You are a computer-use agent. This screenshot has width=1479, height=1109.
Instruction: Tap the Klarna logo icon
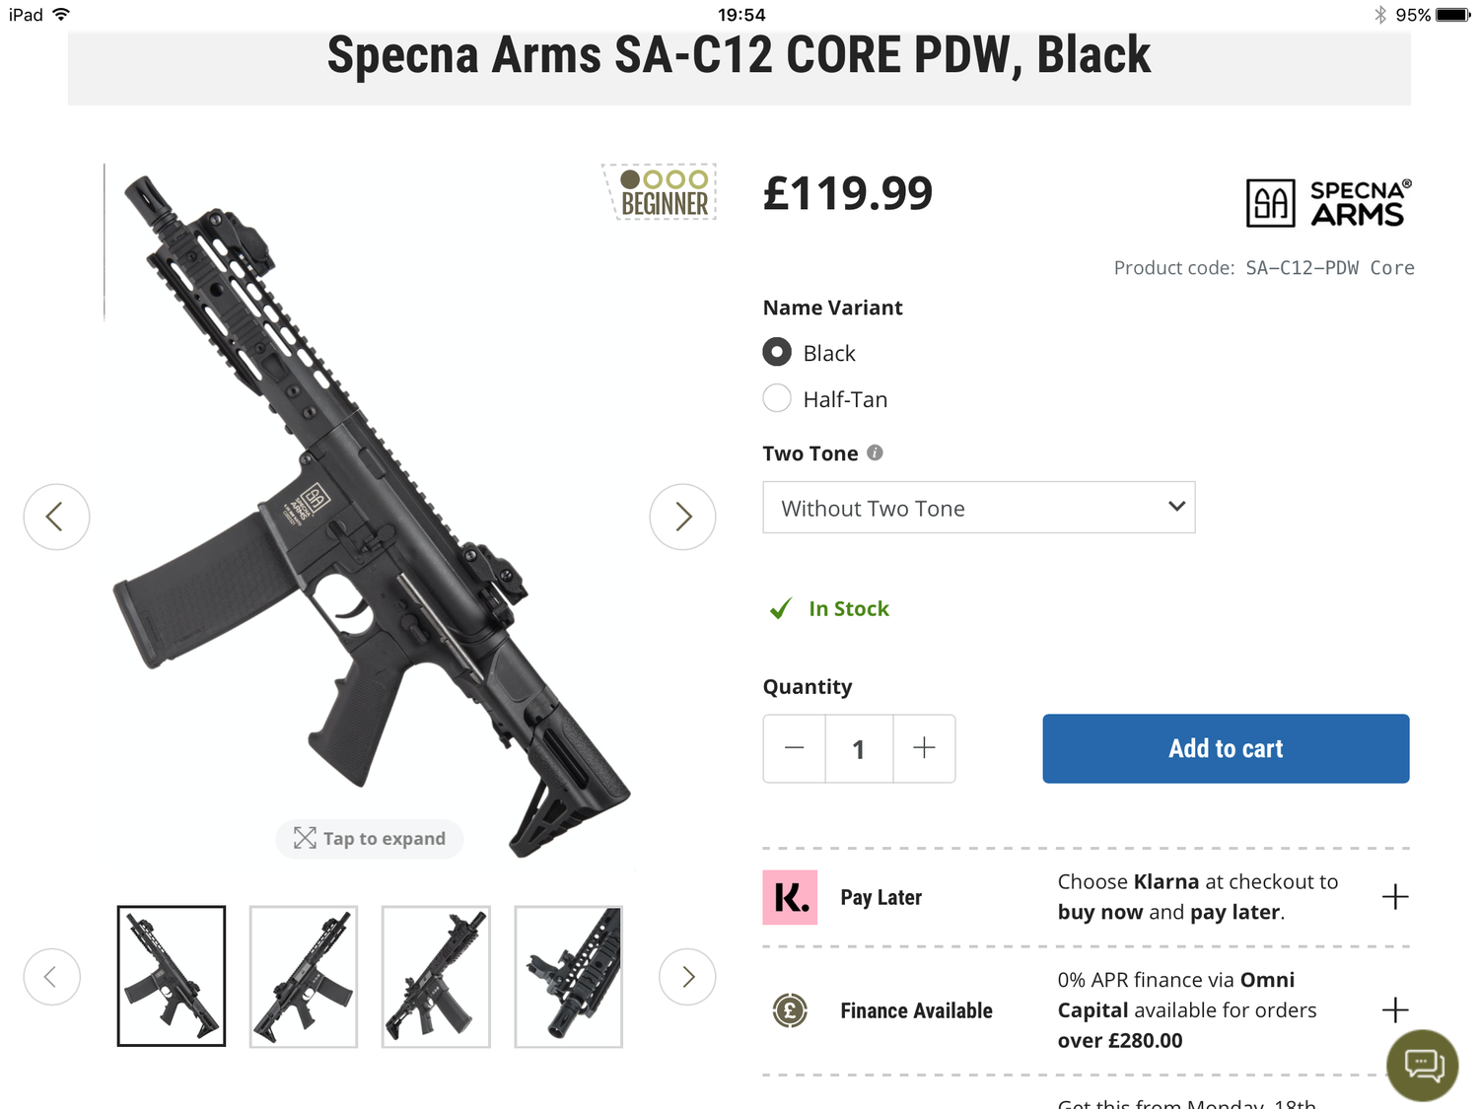click(790, 897)
